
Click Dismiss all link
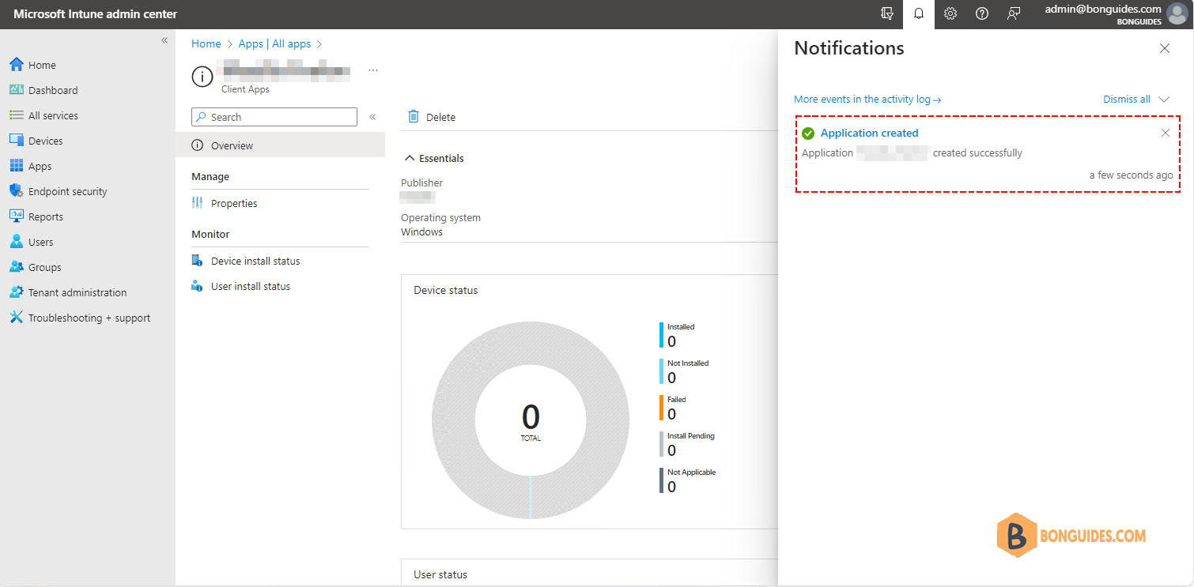coord(1127,100)
